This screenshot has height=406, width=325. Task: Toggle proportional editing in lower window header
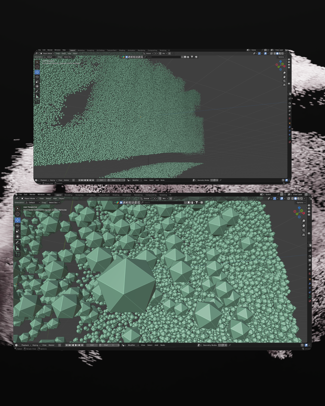(171, 198)
